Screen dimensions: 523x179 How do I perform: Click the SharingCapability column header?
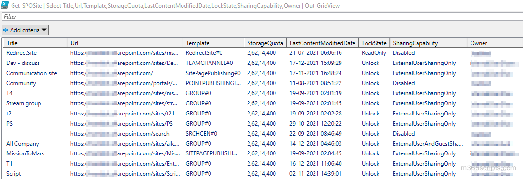click(428, 43)
